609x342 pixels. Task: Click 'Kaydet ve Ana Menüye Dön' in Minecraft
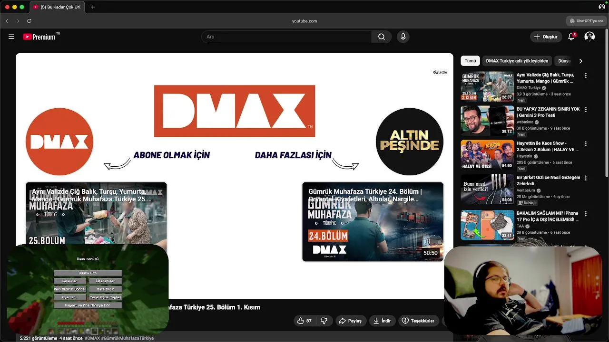point(88,305)
